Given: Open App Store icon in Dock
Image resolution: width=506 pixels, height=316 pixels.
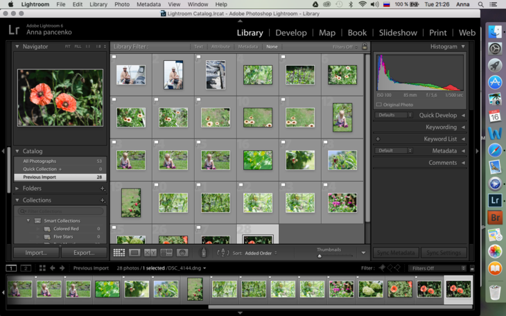Looking at the screenshot, I should 495,82.
